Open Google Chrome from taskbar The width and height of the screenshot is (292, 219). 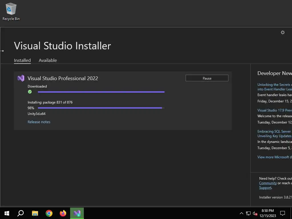[49, 213]
